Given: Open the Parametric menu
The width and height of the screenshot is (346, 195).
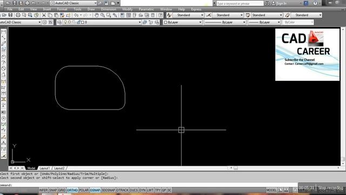Looking at the screenshot, I should 147,9.
